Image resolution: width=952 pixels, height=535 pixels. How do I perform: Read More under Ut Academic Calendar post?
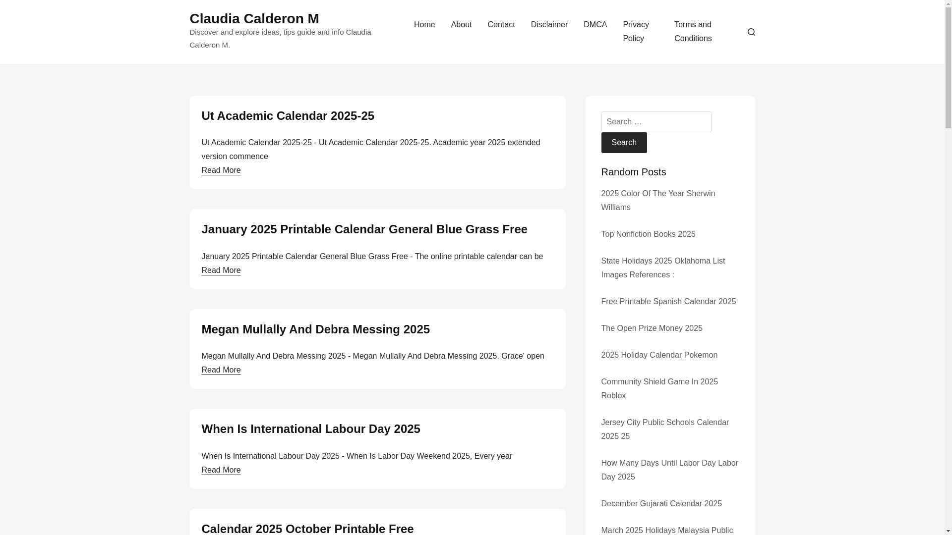(x=221, y=170)
